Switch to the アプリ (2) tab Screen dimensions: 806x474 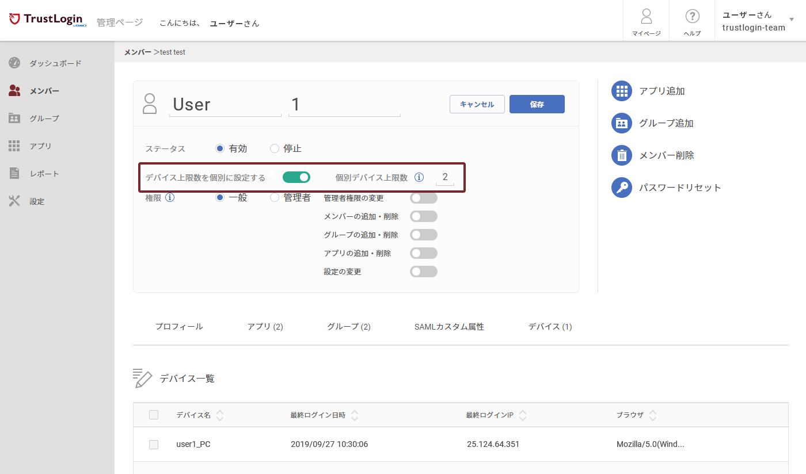[x=265, y=326]
